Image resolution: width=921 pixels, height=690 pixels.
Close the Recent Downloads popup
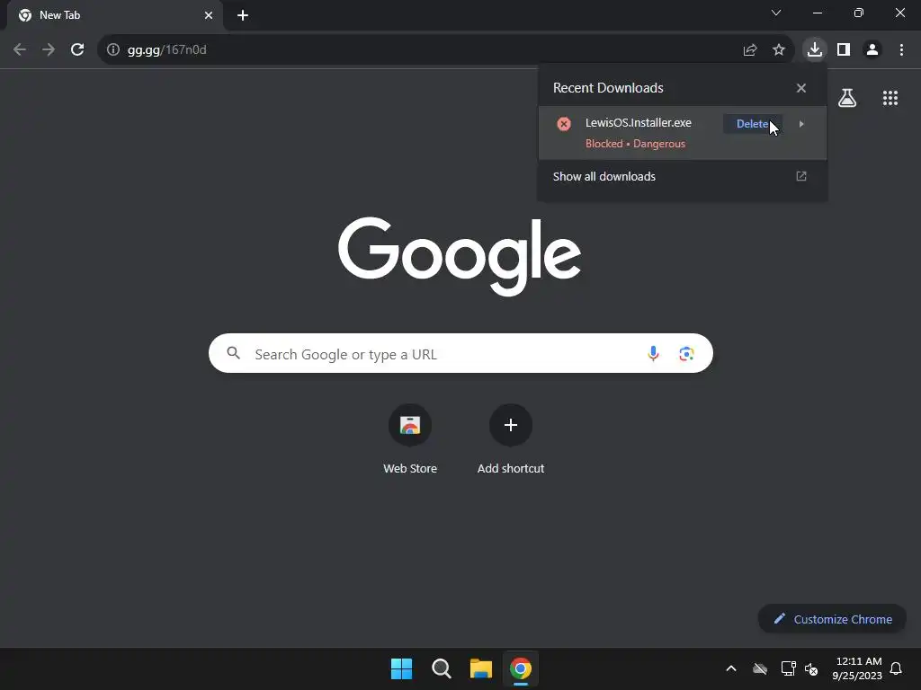click(801, 88)
